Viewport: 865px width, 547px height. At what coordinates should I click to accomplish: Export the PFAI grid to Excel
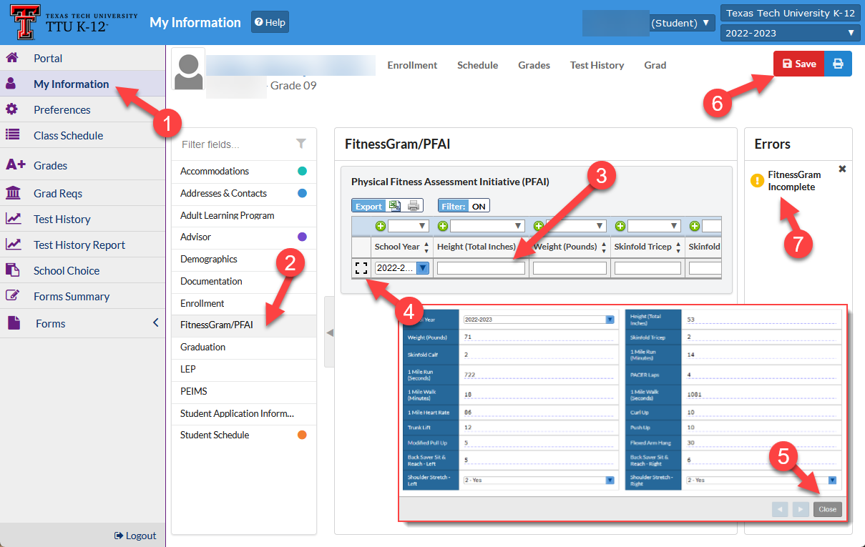pyautogui.click(x=394, y=206)
